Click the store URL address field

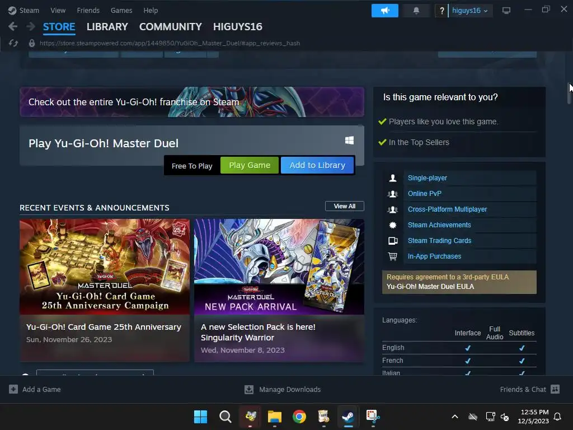coord(170,43)
